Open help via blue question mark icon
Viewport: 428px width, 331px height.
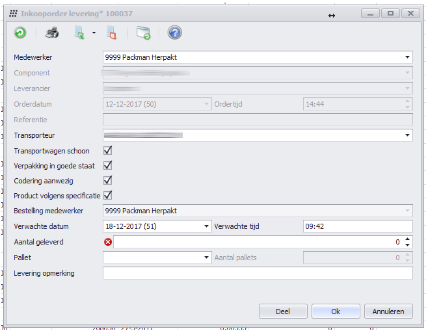(174, 33)
